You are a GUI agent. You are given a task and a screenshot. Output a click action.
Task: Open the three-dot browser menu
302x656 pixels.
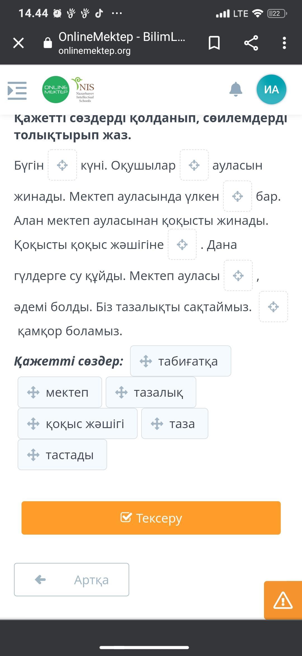coord(284,43)
